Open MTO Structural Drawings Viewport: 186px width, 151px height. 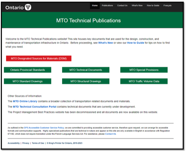86,81
